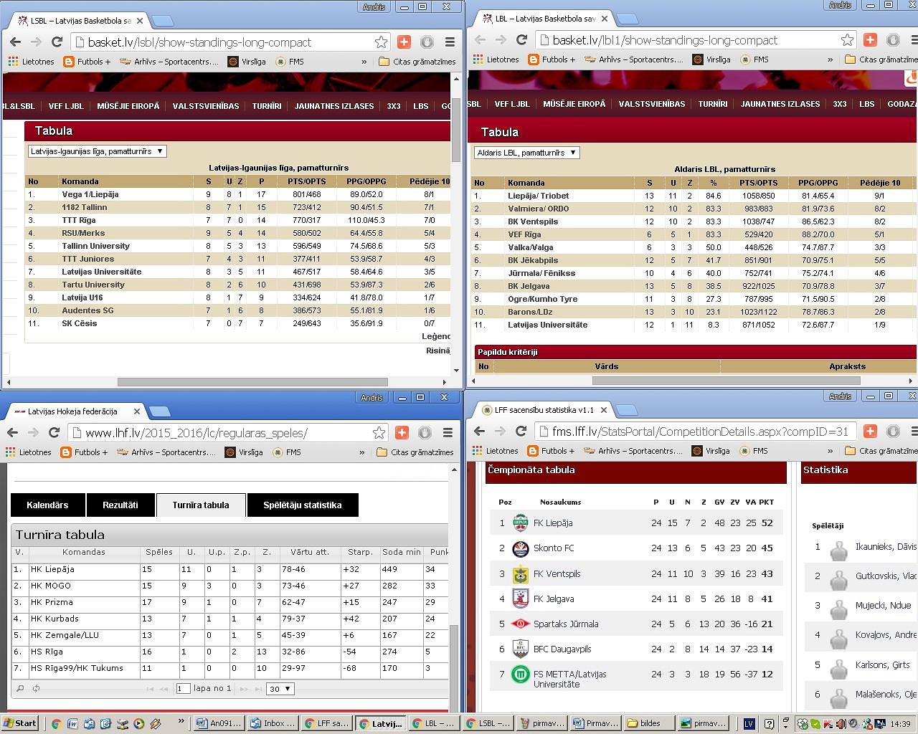Click the horizontal scrollbar in LSBL window
The image size is (918, 734).
[x=252, y=382]
